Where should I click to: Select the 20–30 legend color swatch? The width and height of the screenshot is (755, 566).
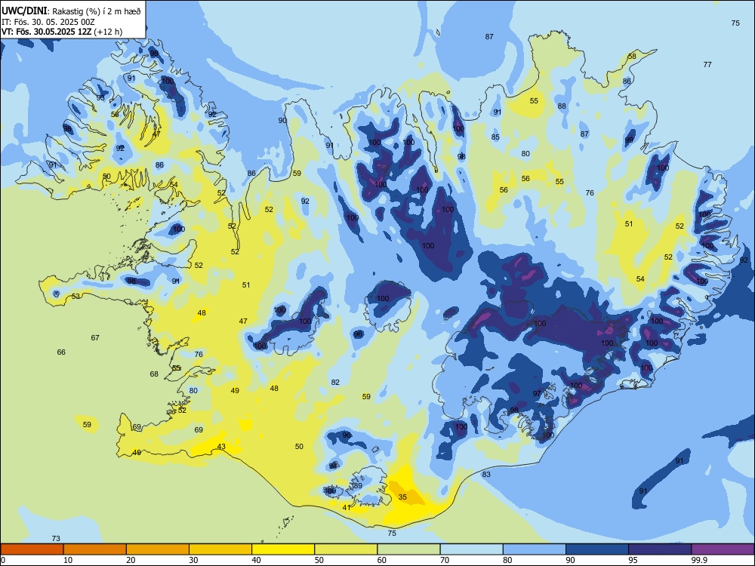tap(158, 549)
